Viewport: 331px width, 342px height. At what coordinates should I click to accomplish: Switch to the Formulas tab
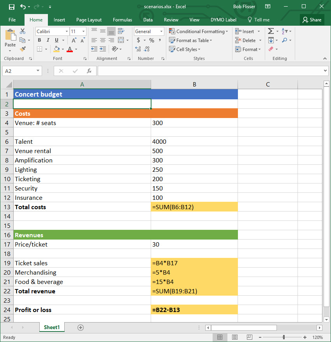coord(122,20)
